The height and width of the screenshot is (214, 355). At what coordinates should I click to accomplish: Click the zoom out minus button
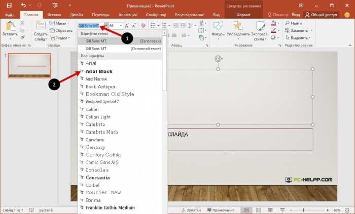click(x=291, y=210)
